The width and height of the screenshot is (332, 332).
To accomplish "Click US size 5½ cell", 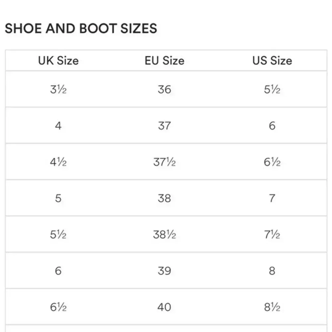I will pos(272,90).
